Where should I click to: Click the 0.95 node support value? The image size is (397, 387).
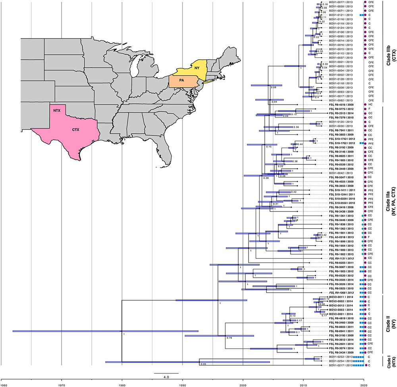pos(202,364)
